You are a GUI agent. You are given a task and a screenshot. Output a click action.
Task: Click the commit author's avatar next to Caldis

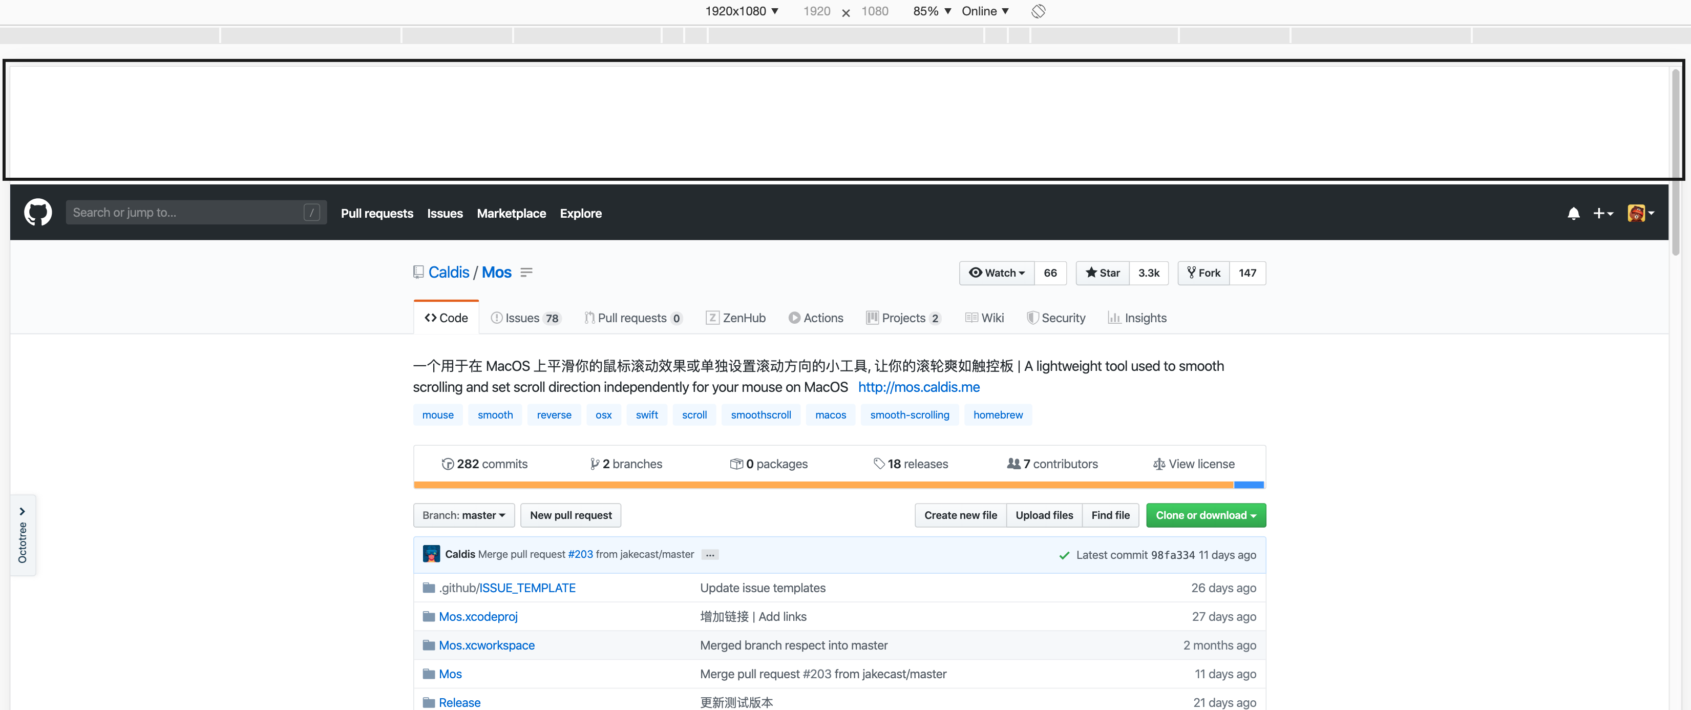click(431, 554)
